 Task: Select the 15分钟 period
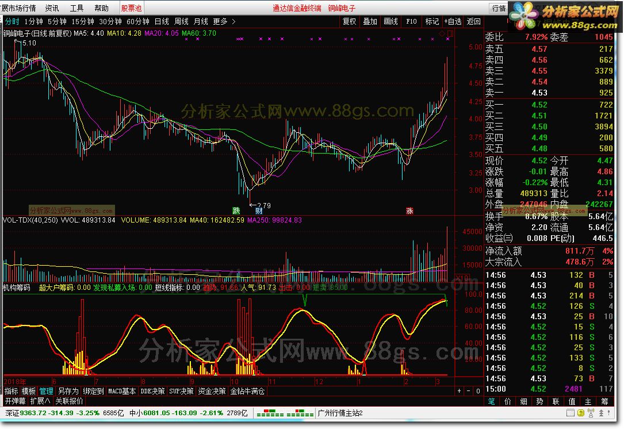click(82, 21)
